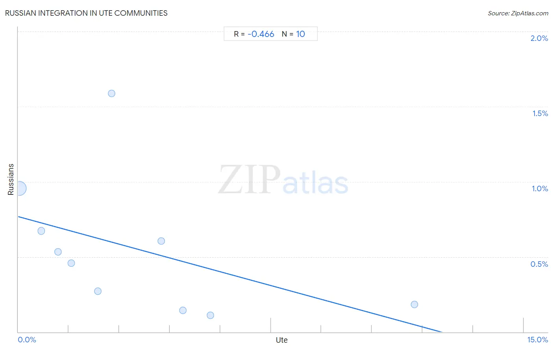Image resolution: width=553 pixels, height=351 pixels.
Task: Click the 0.5% y-axis tick label
Action: click(539, 264)
